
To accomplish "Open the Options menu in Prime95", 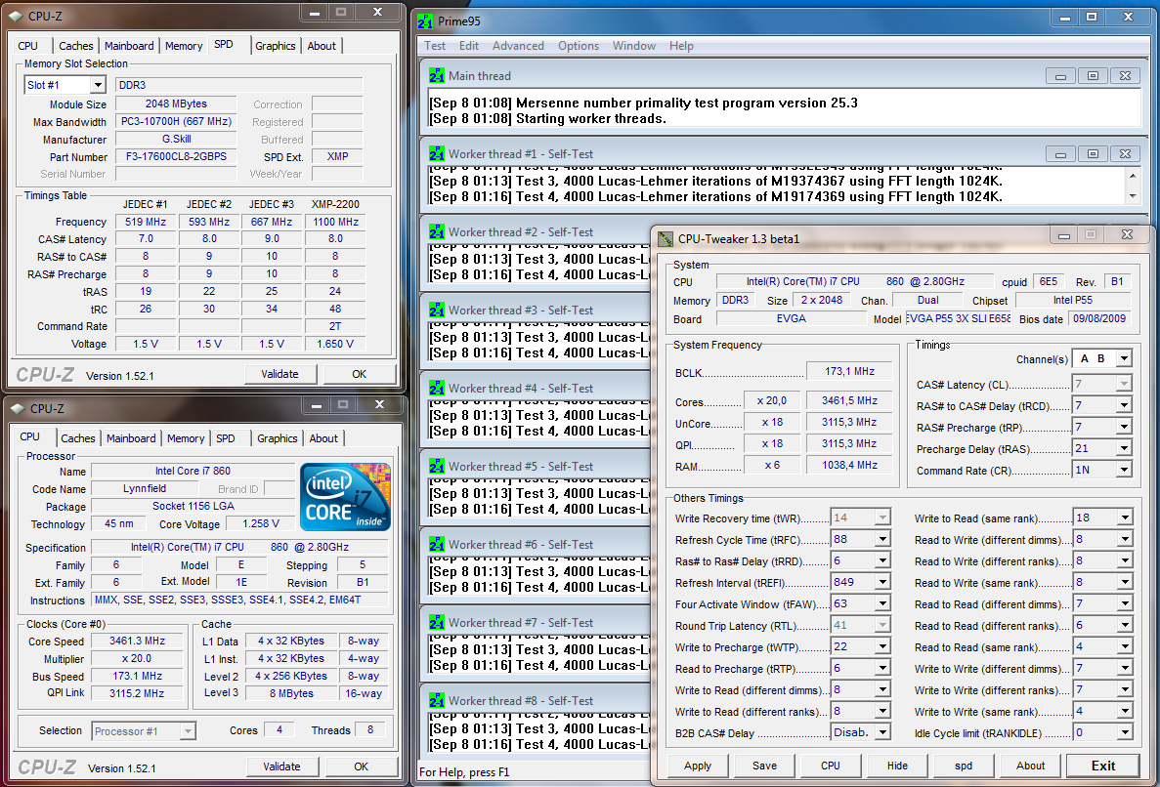I will pos(579,46).
